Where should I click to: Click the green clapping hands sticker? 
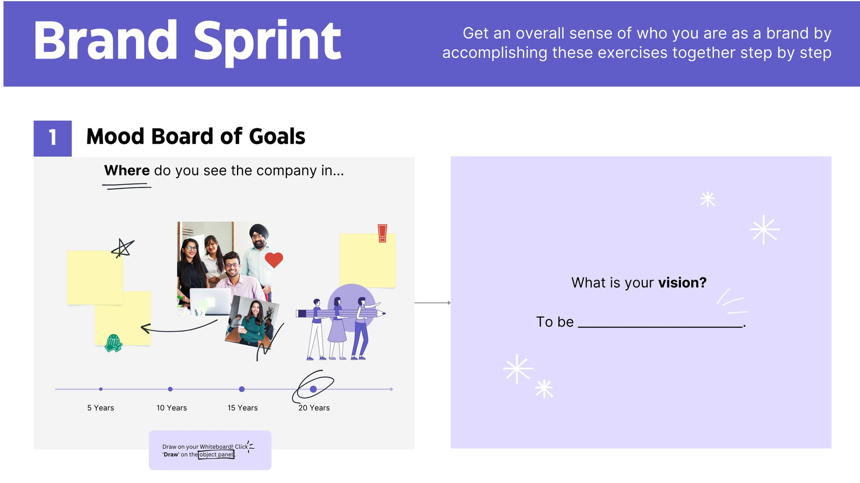pos(113,343)
